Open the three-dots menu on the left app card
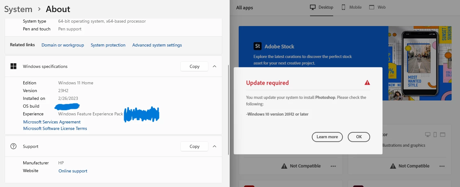The height and width of the screenshot is (187, 460). (x=333, y=166)
